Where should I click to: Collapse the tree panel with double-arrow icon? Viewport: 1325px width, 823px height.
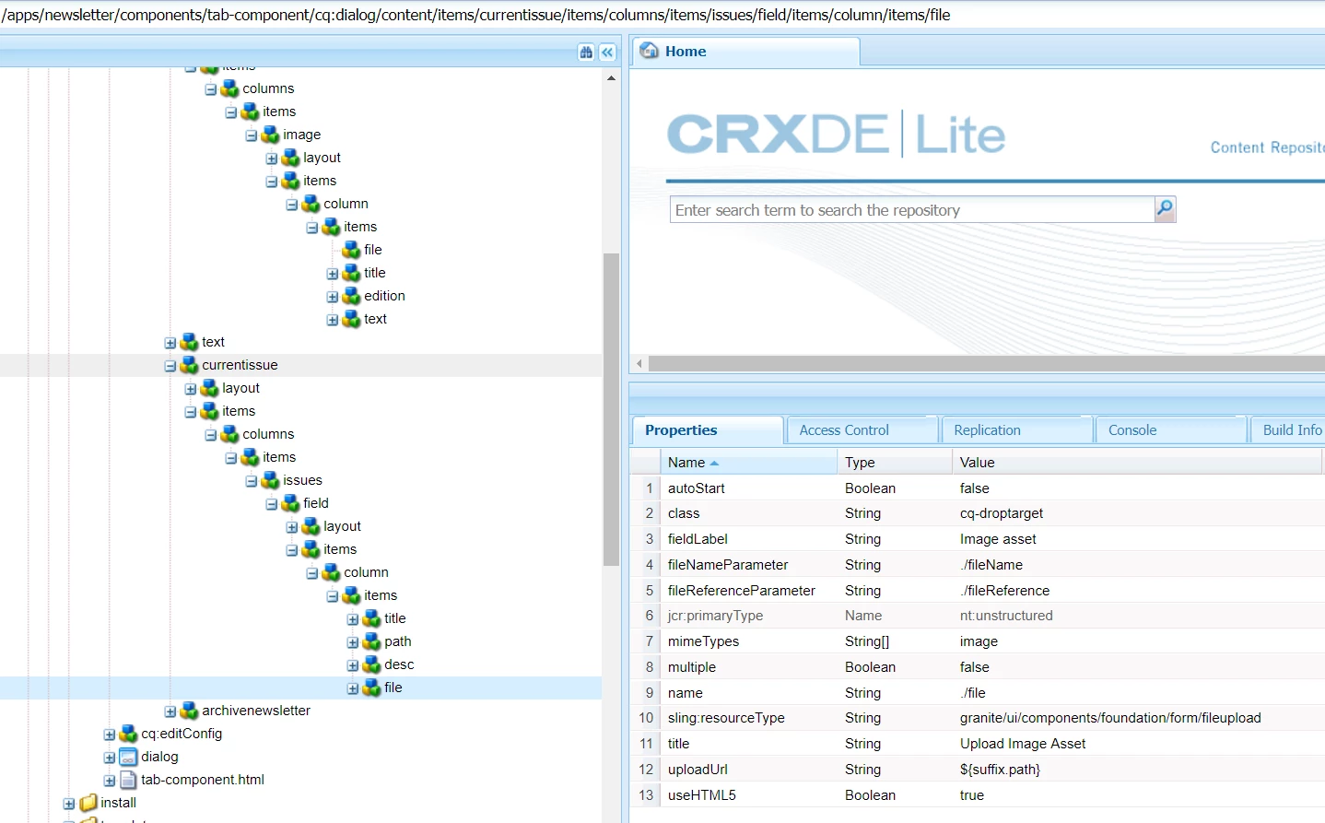(x=607, y=53)
